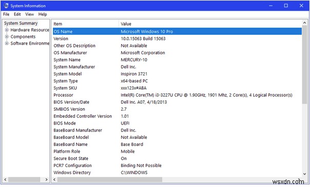Click the Binding Not Possible value
This screenshot has height=187, width=310.
(141, 165)
